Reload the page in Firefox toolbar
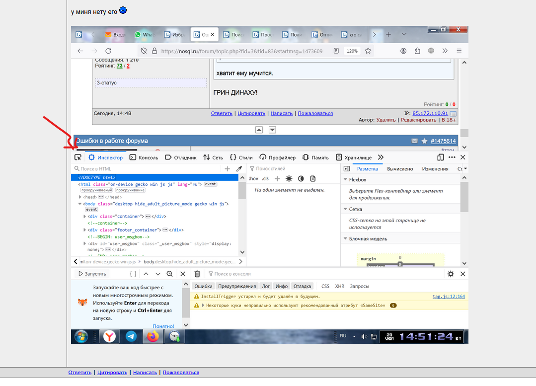Image resolution: width=536 pixels, height=386 pixels. pos(108,51)
